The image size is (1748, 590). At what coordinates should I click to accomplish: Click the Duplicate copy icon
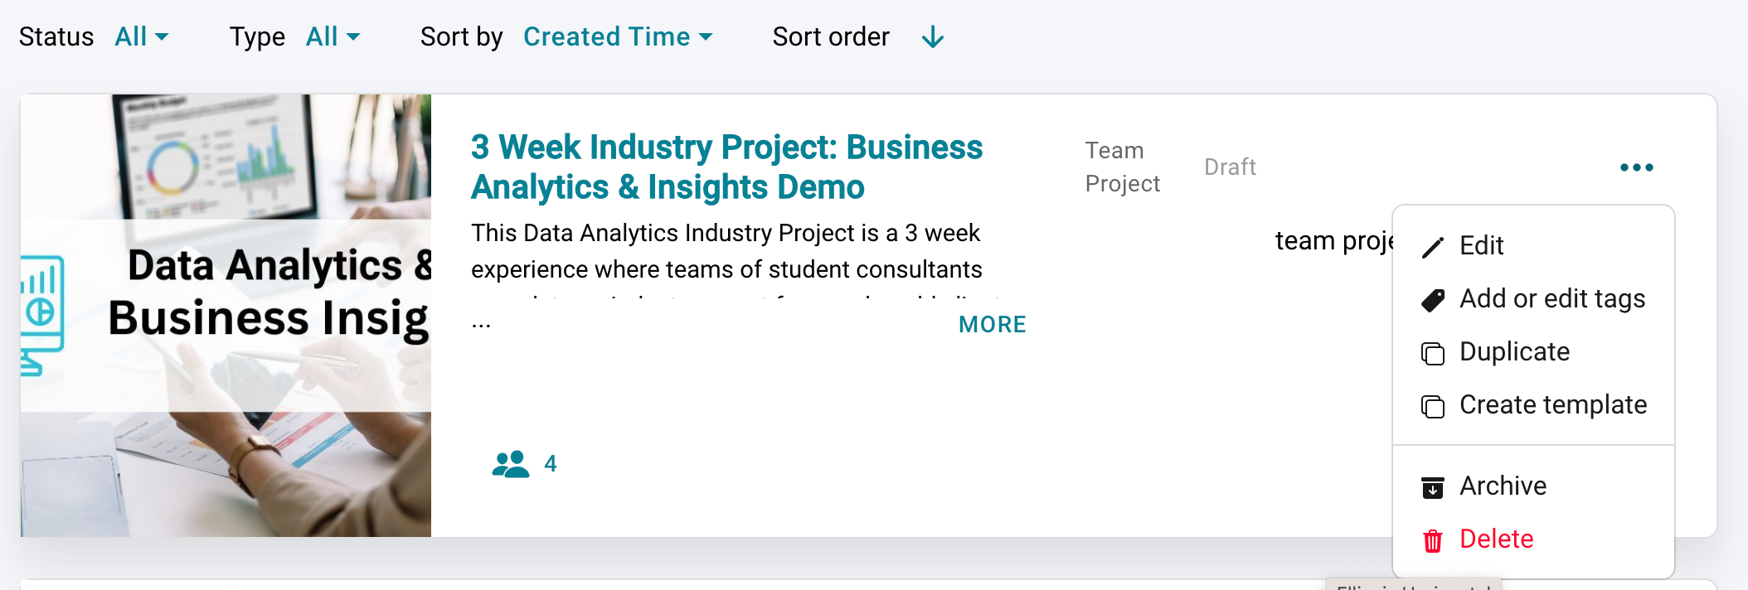pos(1433,353)
